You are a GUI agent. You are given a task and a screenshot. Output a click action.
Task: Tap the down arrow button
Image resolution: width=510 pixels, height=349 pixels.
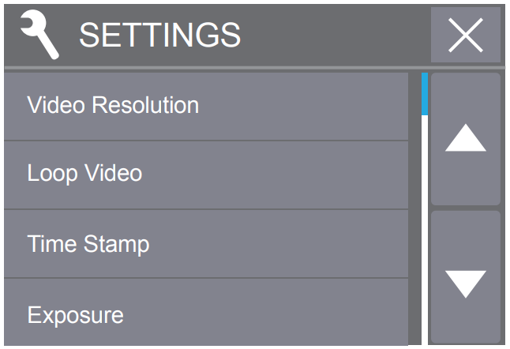(x=466, y=277)
